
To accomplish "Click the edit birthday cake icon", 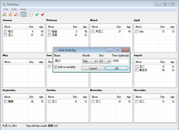I will [10, 14].
